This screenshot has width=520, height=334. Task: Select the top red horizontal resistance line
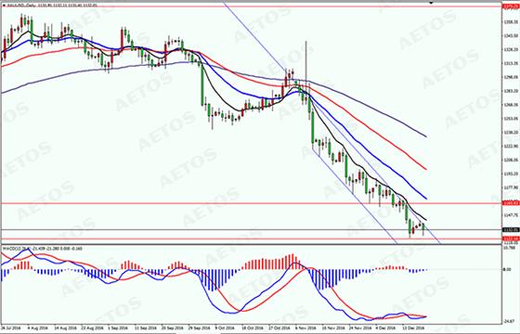[x=251, y=6]
